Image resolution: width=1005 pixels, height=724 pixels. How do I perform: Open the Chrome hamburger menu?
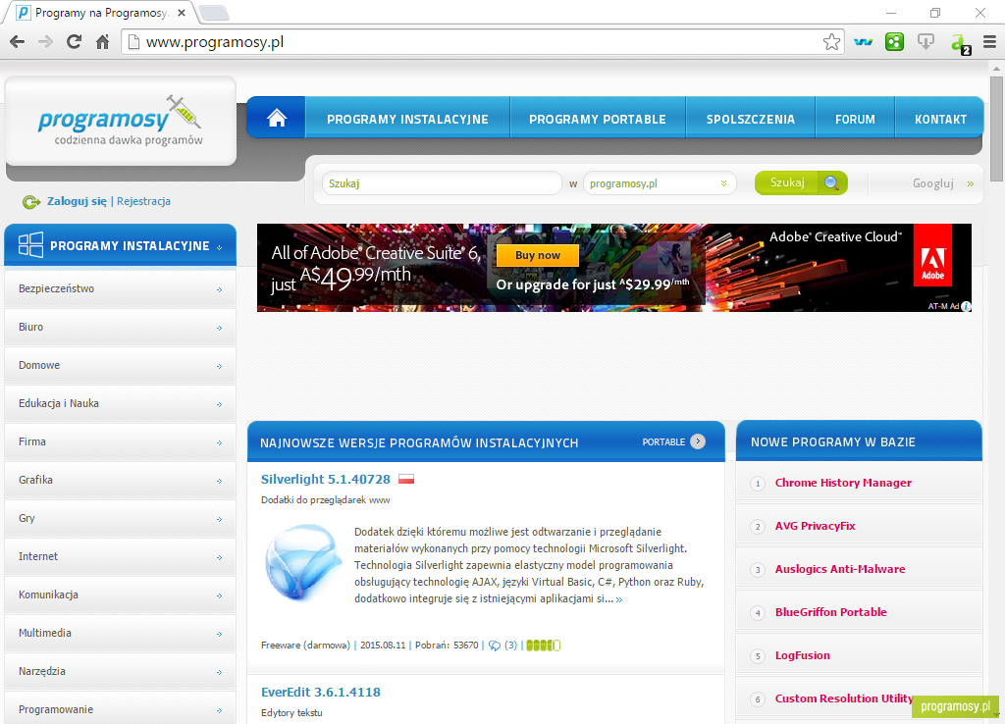pyautogui.click(x=989, y=42)
